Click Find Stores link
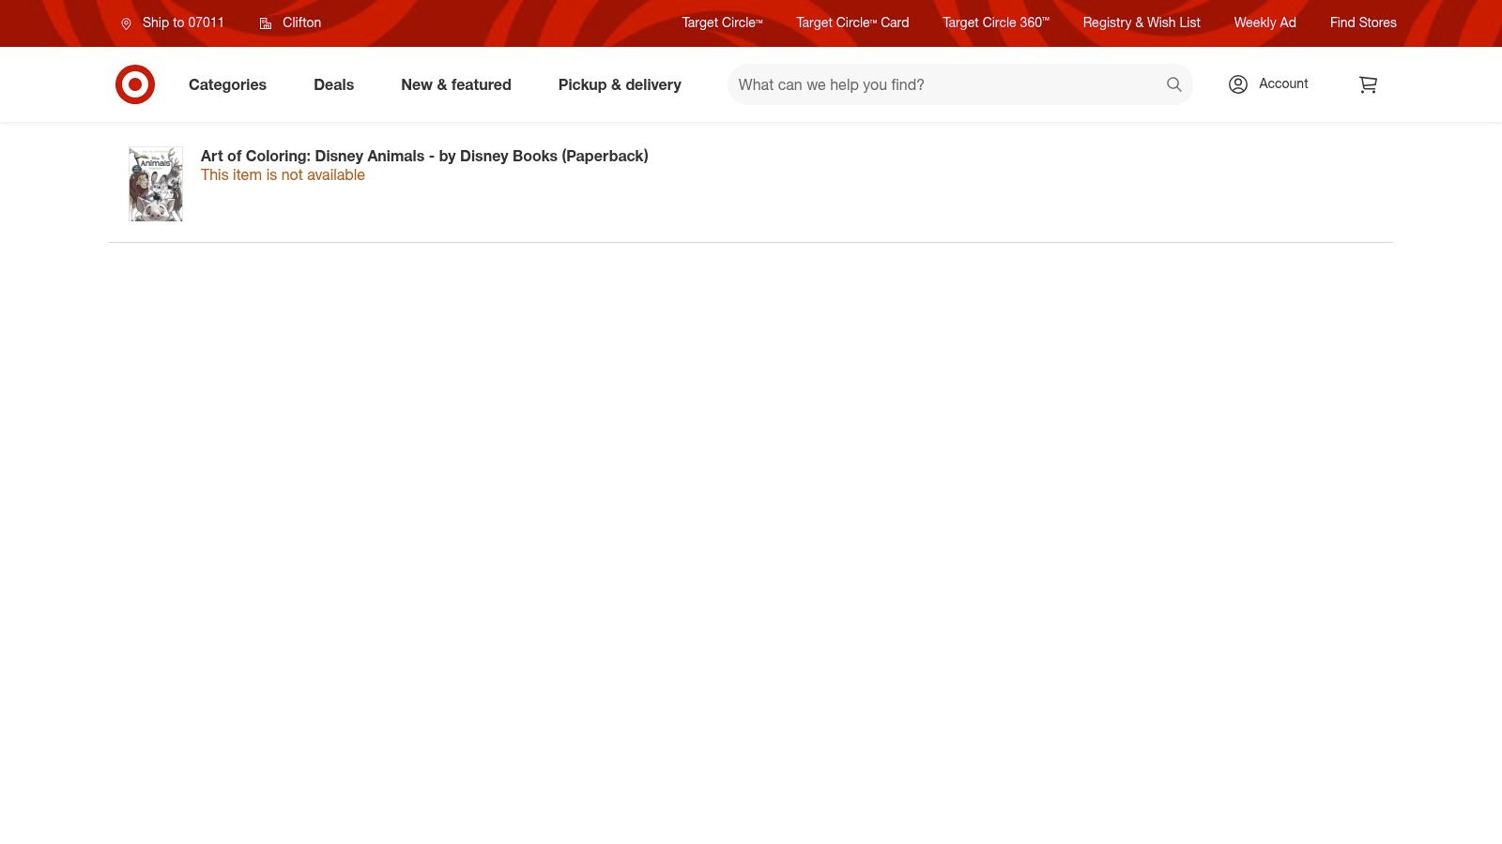Screen dimensions: 1502x844 (x=1363, y=23)
